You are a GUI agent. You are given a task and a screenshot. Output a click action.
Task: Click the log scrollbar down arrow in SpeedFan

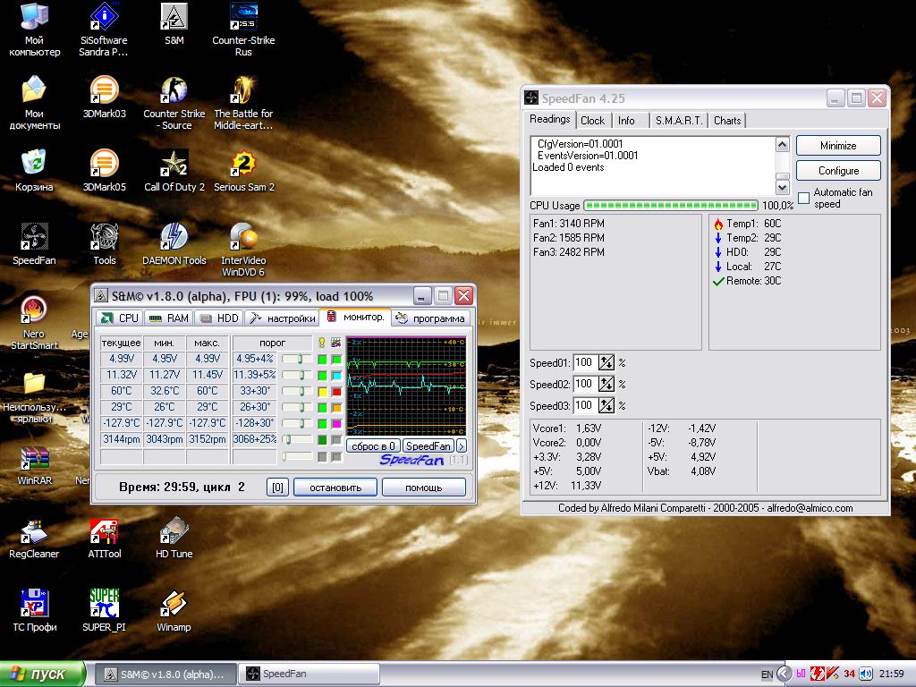coord(782,188)
